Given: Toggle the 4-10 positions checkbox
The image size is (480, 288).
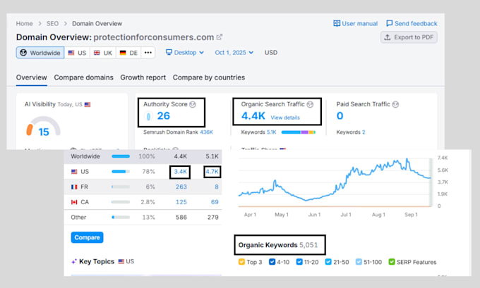Looking at the screenshot, I should coord(272,262).
